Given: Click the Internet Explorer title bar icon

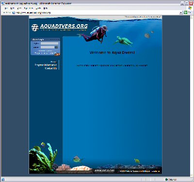Looking at the screenshot, I should point(3,3).
